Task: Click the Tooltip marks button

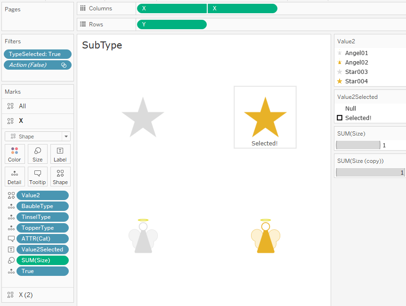Action: [38, 177]
